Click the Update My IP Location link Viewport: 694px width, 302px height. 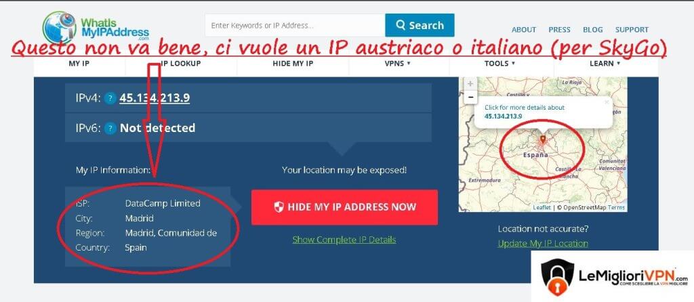[543, 244]
